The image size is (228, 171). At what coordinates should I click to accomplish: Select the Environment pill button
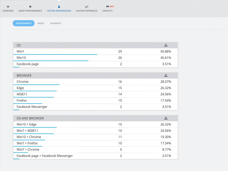pos(24,23)
